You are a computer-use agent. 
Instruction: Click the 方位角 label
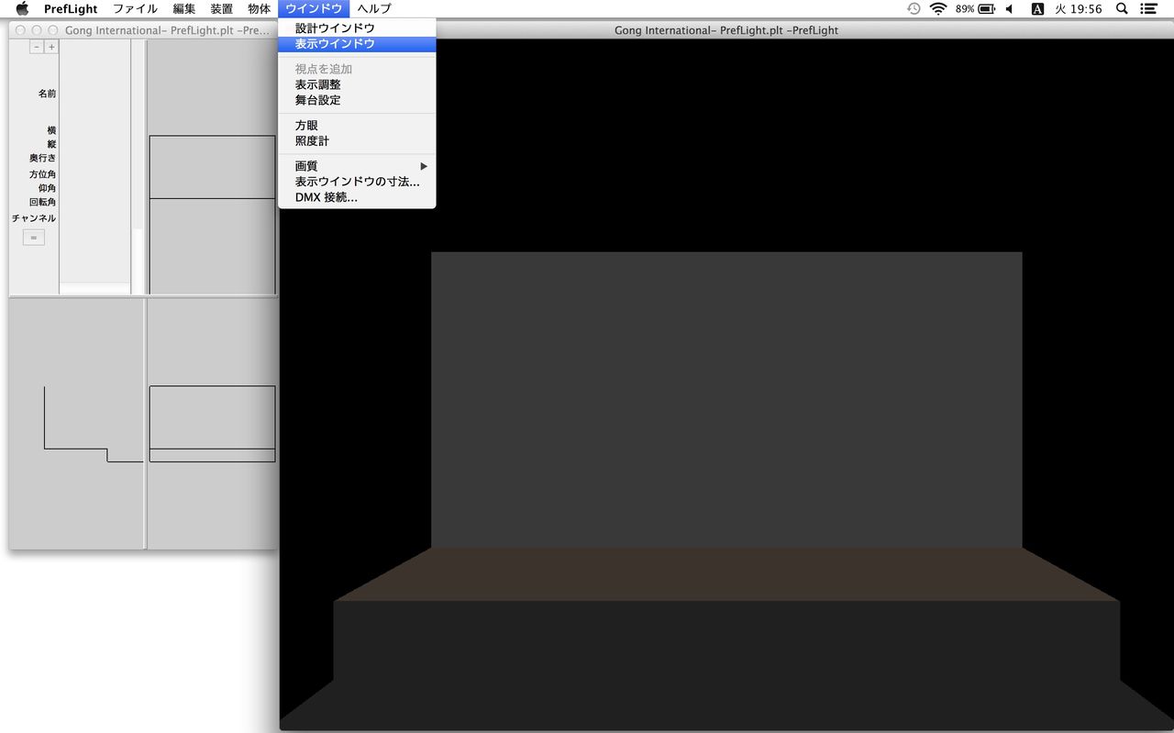[x=42, y=174]
